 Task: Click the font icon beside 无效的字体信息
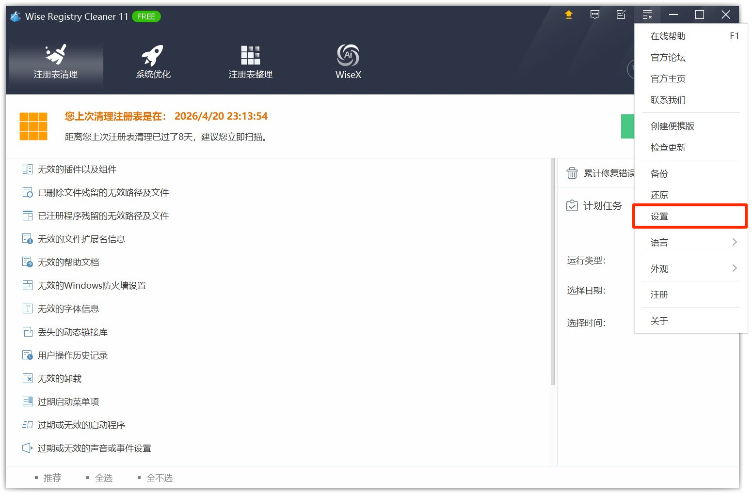click(x=28, y=309)
